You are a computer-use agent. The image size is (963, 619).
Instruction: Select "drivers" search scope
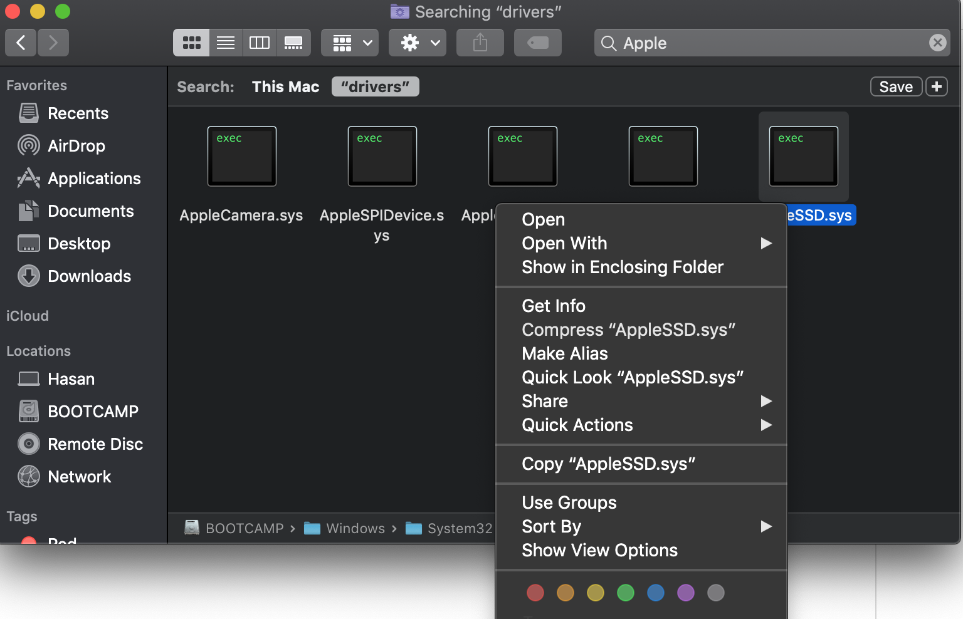point(376,86)
